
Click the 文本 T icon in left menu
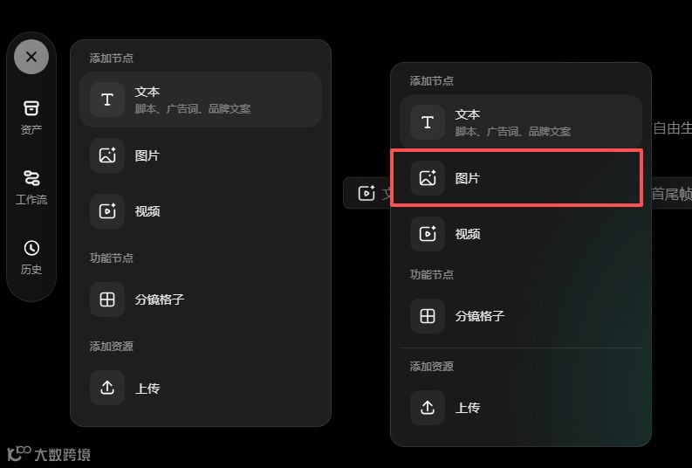107,100
